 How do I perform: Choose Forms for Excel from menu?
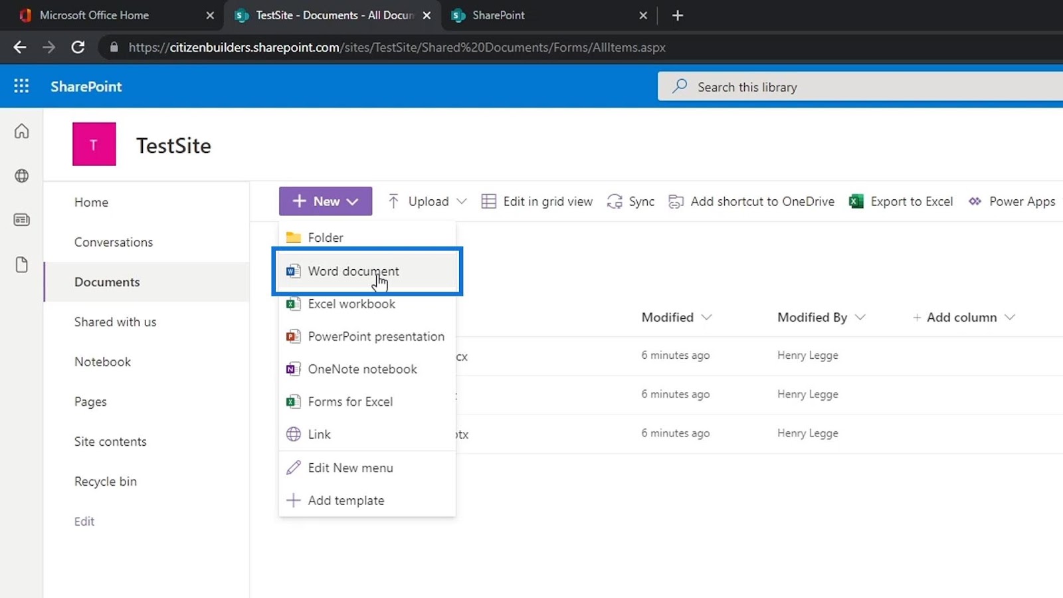tap(367, 401)
